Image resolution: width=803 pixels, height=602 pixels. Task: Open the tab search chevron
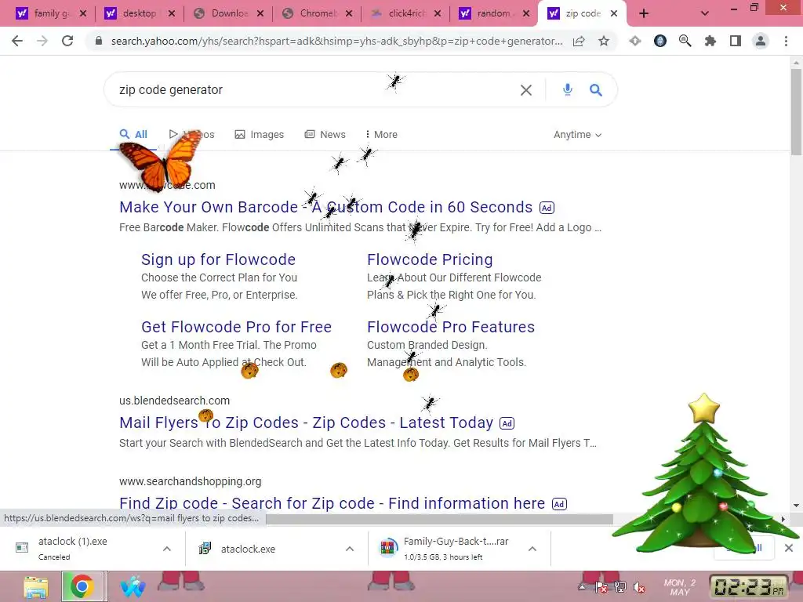[705, 14]
